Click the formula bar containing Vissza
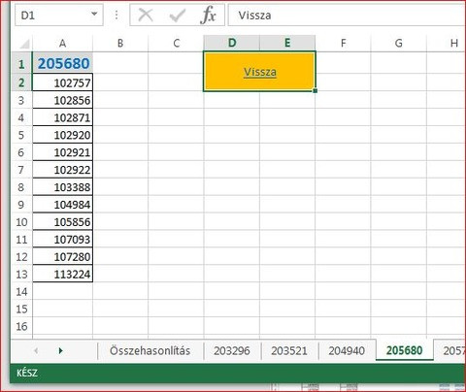 click(347, 15)
